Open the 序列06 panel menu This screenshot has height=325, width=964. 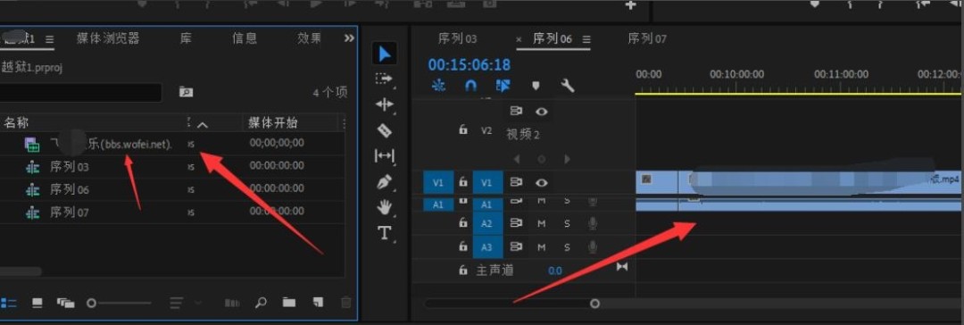coord(586,39)
